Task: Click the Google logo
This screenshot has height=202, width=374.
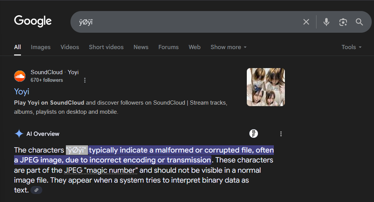Action: pyautogui.click(x=33, y=21)
